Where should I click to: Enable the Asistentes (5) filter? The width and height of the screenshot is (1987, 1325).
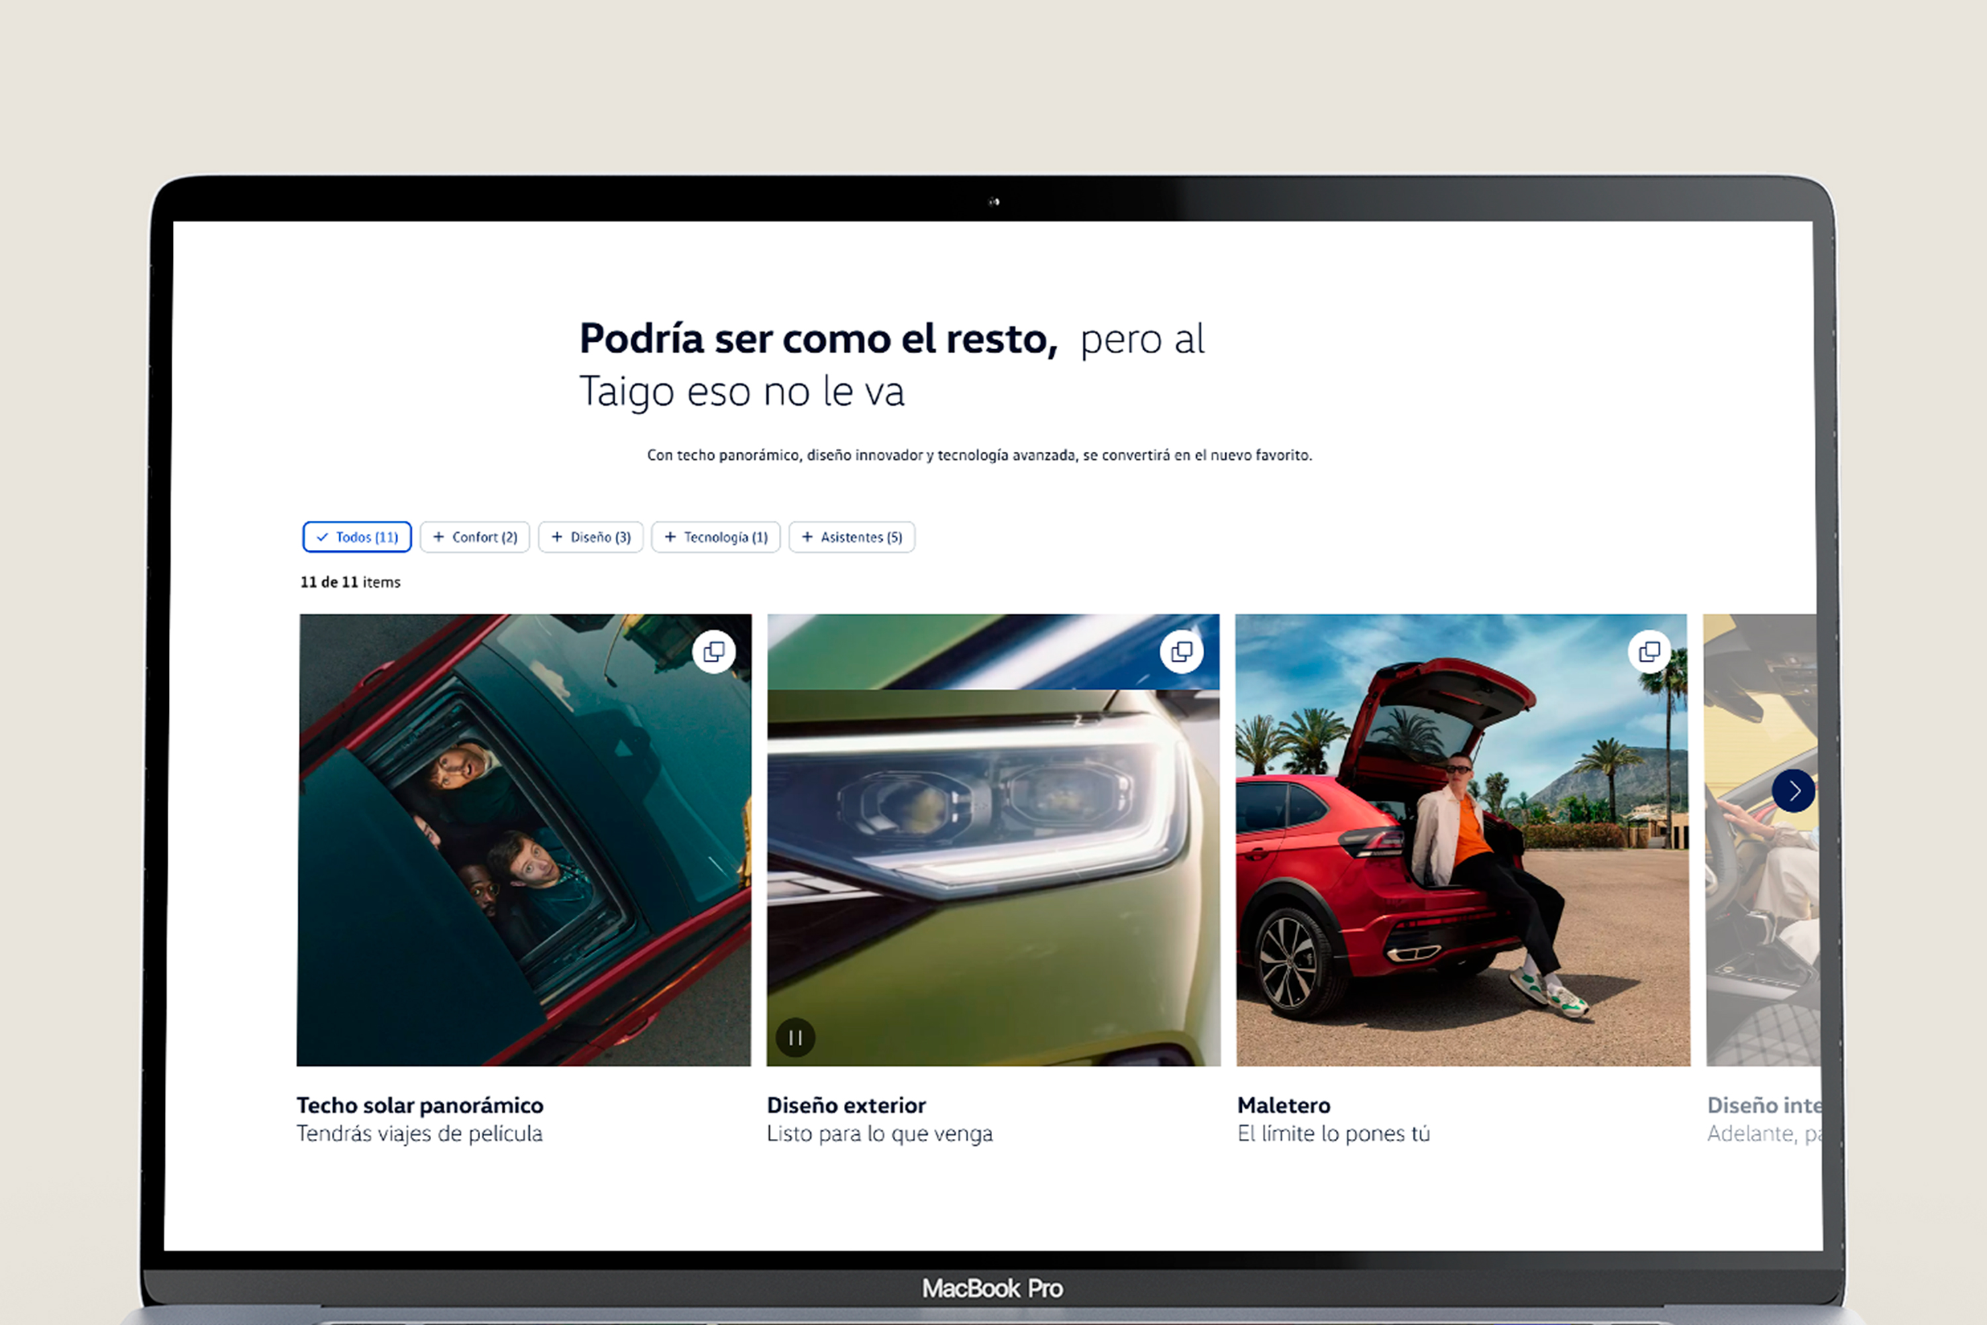pos(852,537)
